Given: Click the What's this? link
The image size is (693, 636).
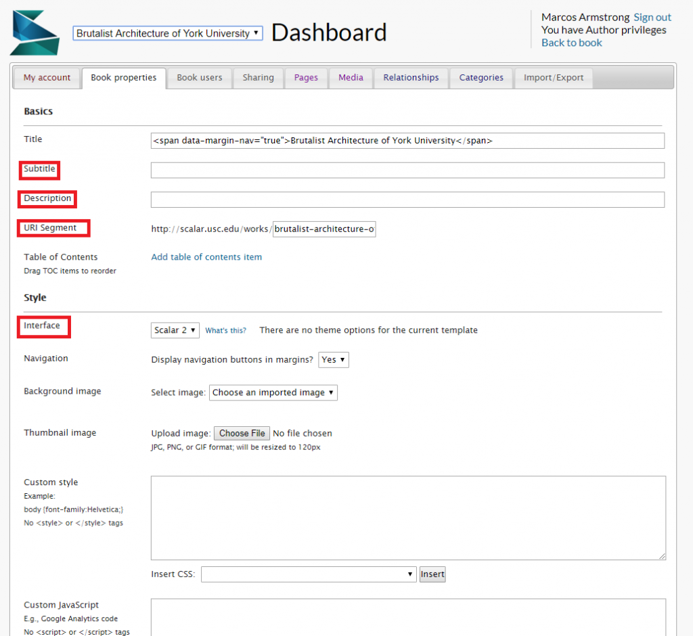Looking at the screenshot, I should tap(225, 331).
